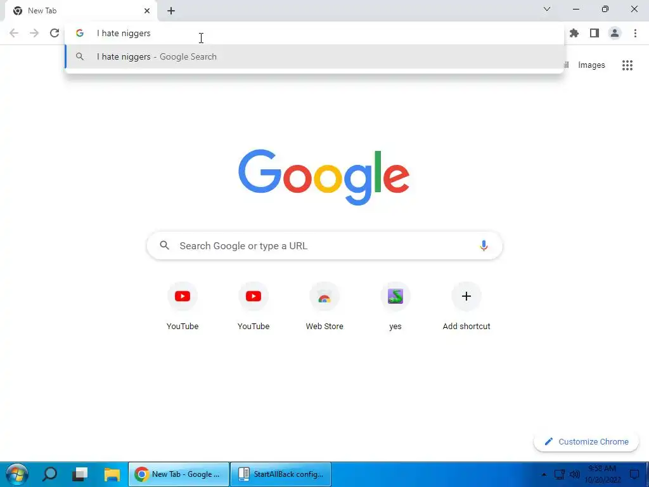Click the Forward navigation arrow
The height and width of the screenshot is (487, 649).
click(34, 33)
